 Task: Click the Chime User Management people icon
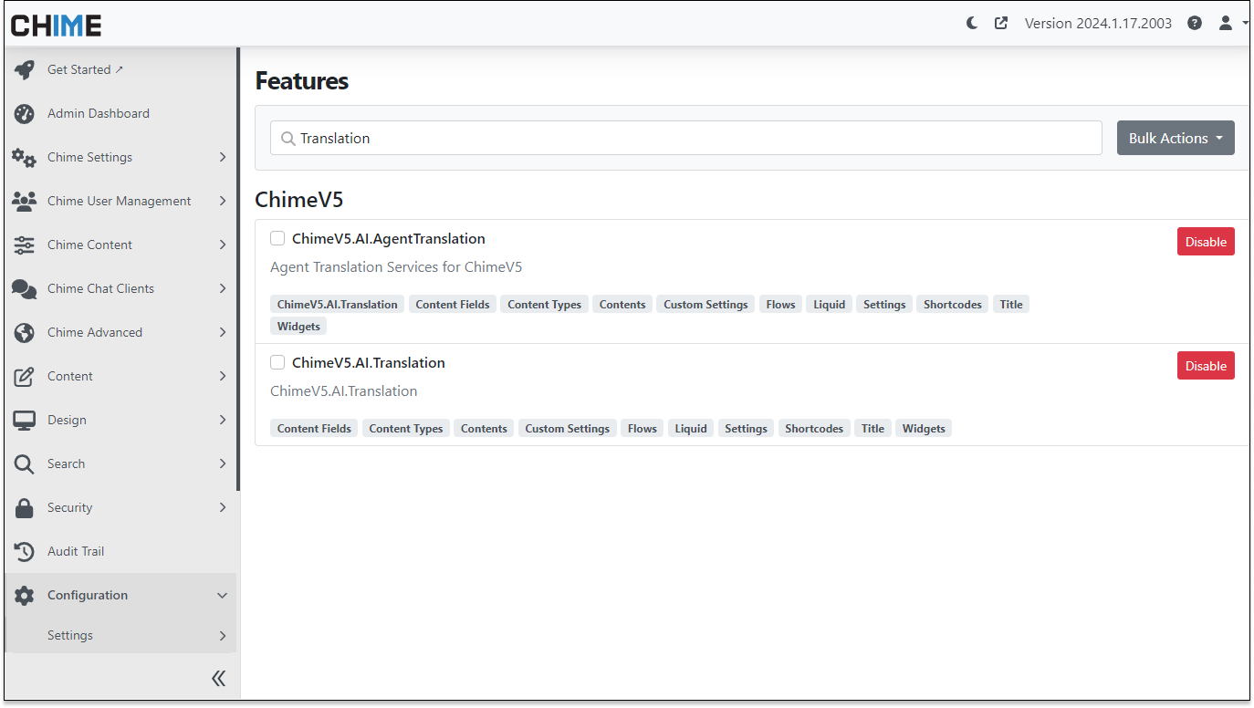pos(25,202)
